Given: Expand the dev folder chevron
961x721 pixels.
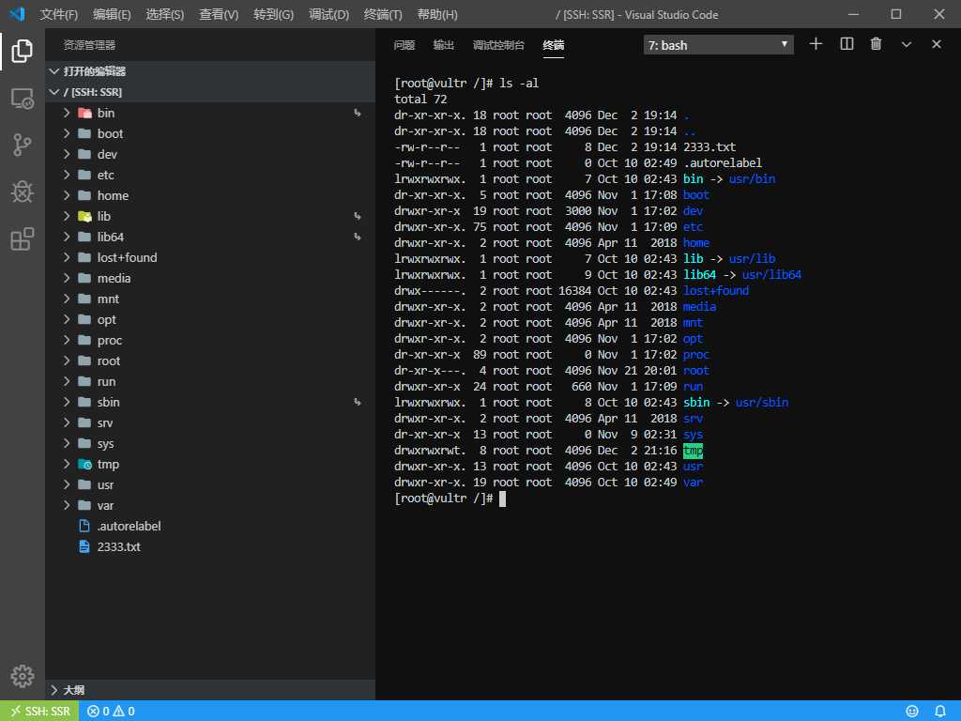Looking at the screenshot, I should 67,154.
